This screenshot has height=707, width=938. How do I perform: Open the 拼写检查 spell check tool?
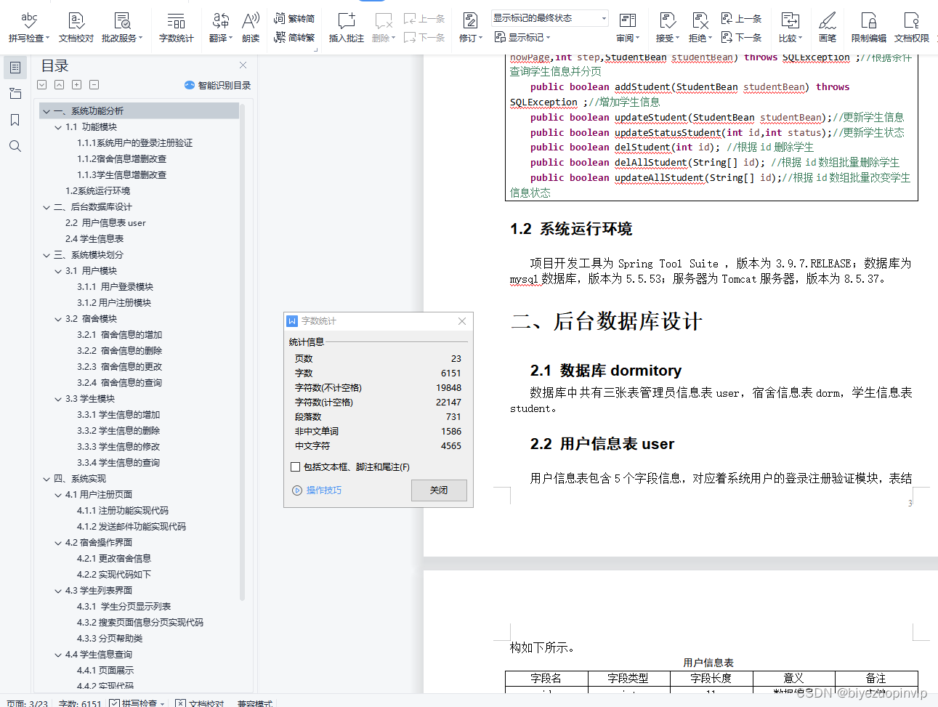29,28
